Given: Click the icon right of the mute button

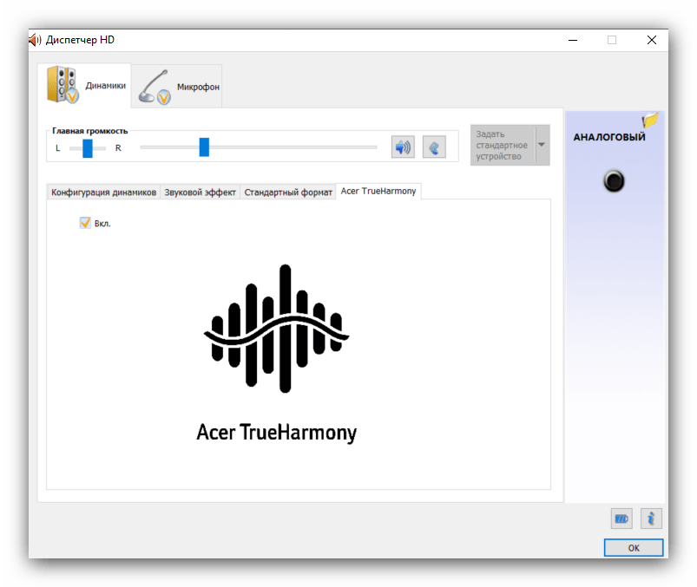Looking at the screenshot, I should [x=434, y=147].
